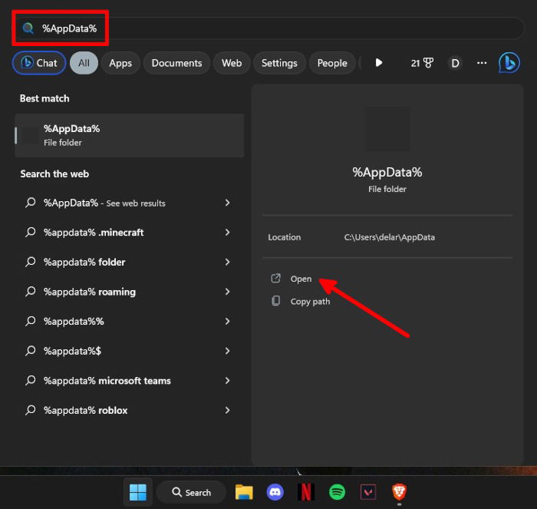Click the Search the web heading
Viewport: 537px width, 509px height.
coord(54,174)
